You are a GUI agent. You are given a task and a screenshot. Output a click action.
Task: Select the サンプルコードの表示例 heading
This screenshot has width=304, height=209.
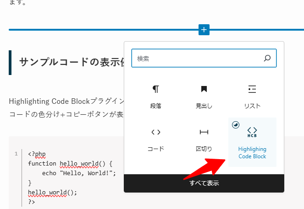(x=72, y=62)
